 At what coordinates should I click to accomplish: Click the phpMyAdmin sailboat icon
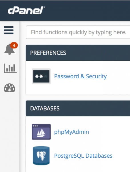pyautogui.click(x=41, y=132)
